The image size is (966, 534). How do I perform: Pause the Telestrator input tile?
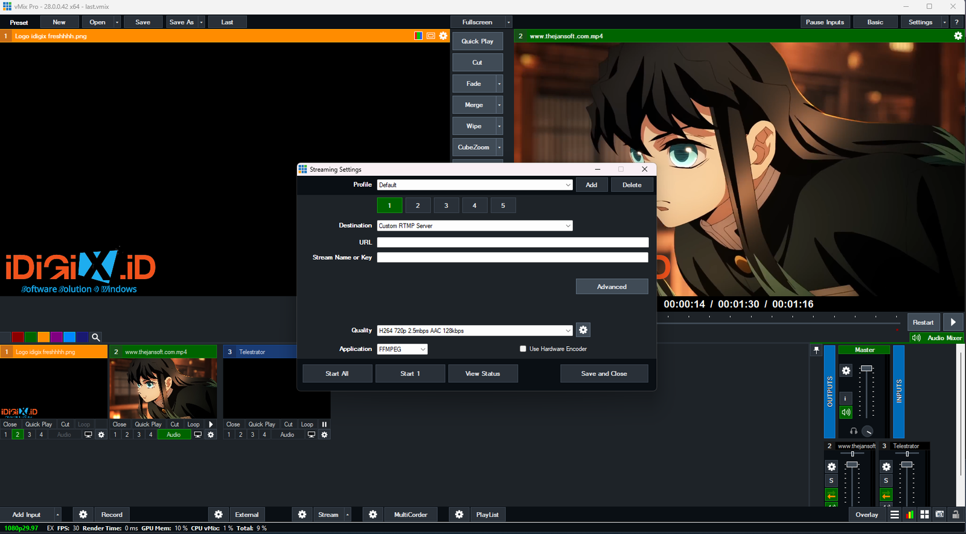click(x=324, y=424)
